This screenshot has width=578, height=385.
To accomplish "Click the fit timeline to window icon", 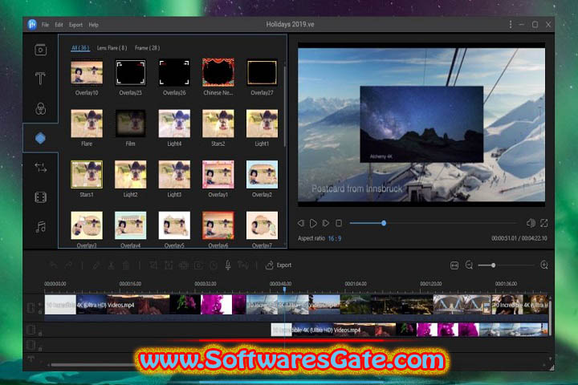I will 454,265.
